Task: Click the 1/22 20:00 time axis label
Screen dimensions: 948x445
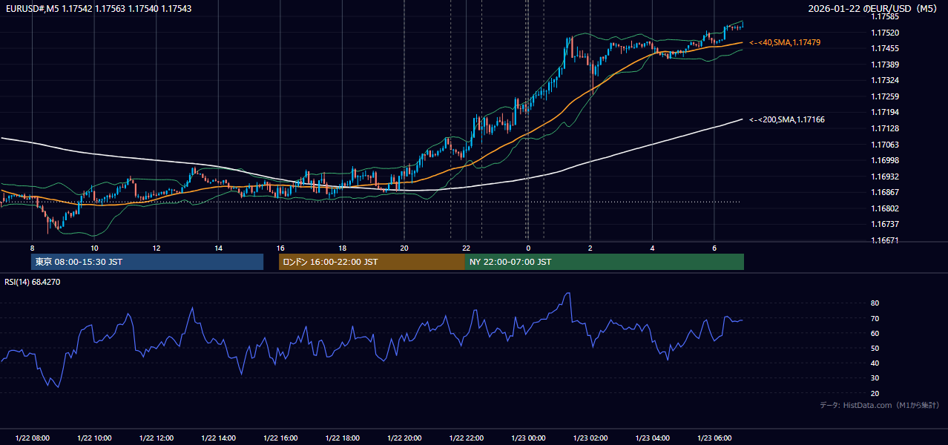Action: 404,438
